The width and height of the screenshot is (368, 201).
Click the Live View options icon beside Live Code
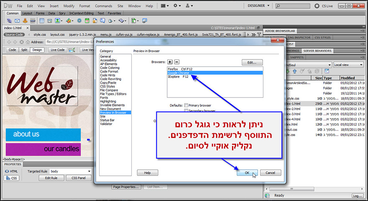pyautogui.click(x=72, y=50)
